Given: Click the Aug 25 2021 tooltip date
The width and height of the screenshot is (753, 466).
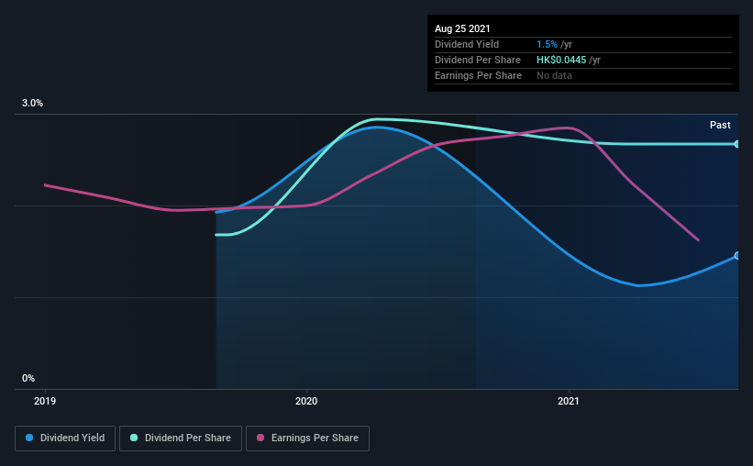Looking at the screenshot, I should point(462,28).
